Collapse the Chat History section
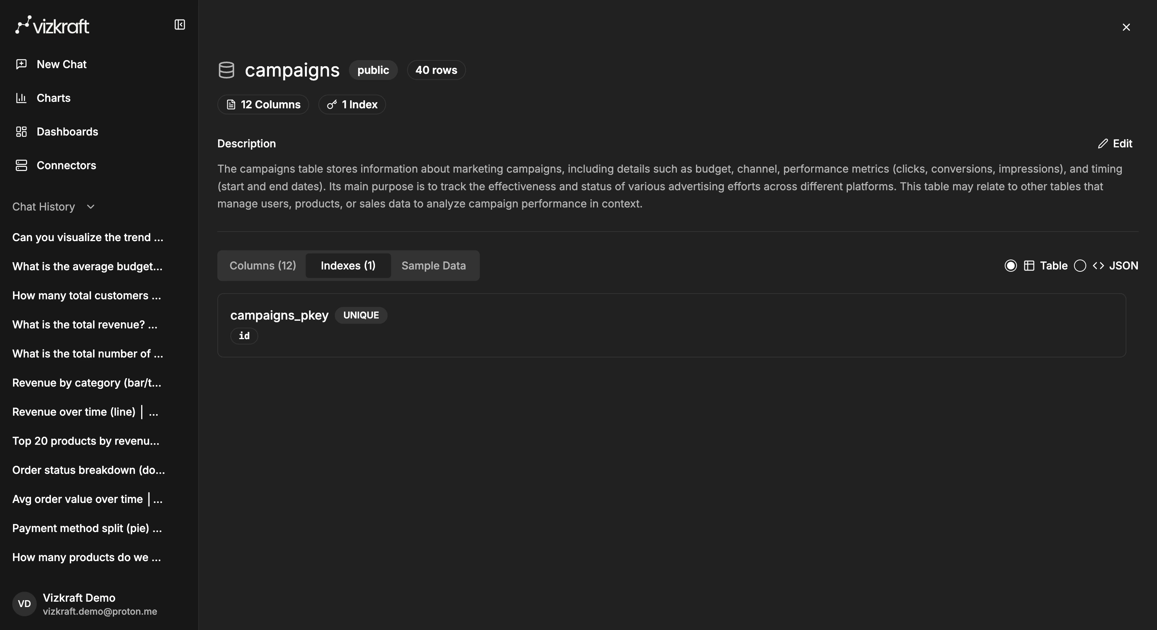The image size is (1157, 630). (x=90, y=207)
